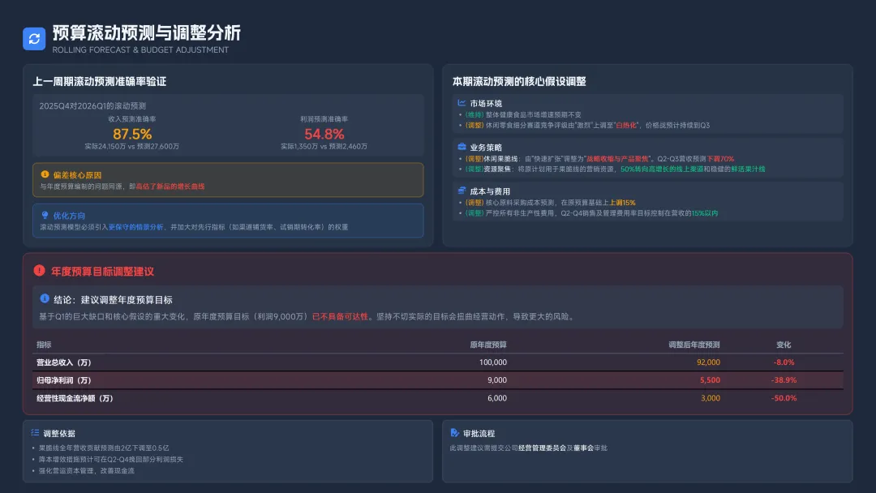The image size is (876, 493).
Task: Click the coins icon beside 成本与费用
Action: coord(462,191)
